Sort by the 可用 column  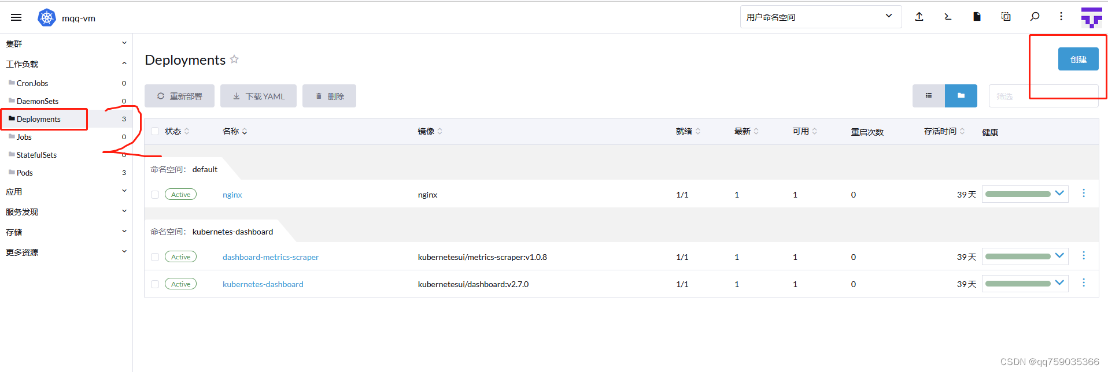click(805, 131)
